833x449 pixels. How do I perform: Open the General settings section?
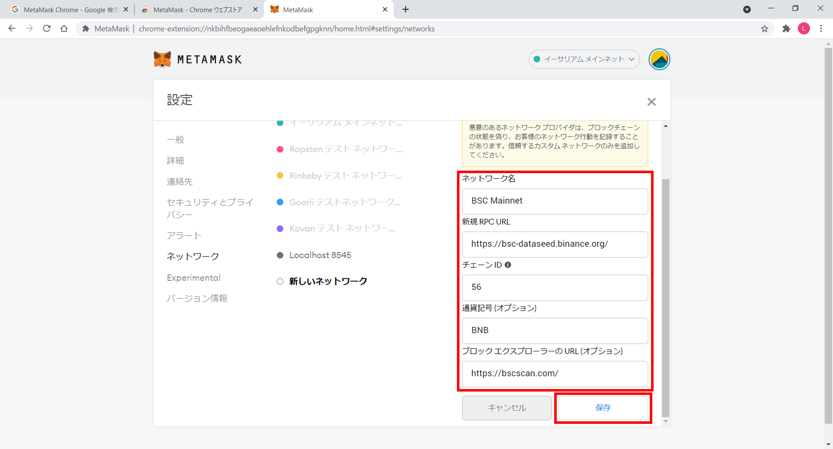pyautogui.click(x=176, y=140)
